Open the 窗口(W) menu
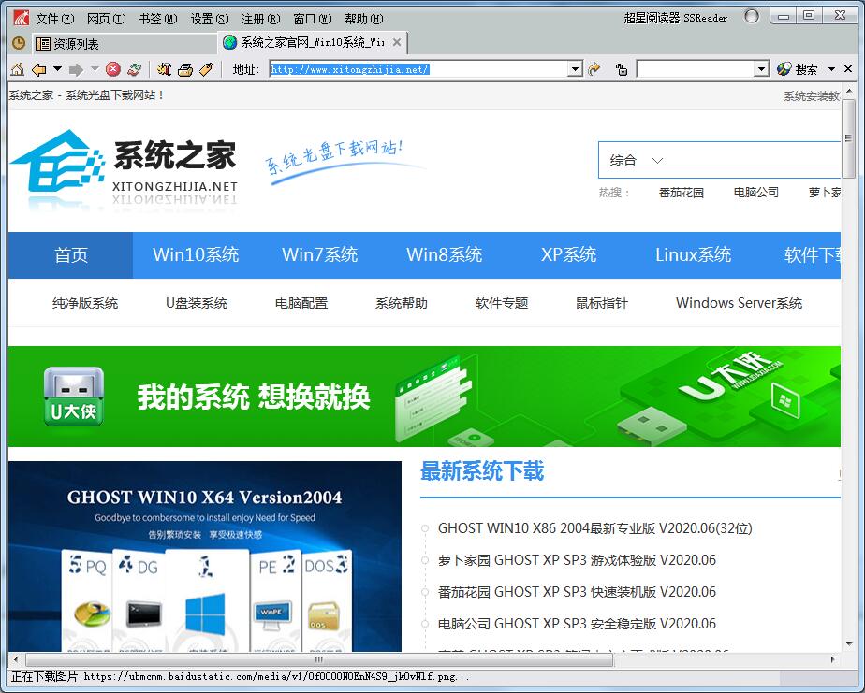The width and height of the screenshot is (865, 693). [313, 19]
